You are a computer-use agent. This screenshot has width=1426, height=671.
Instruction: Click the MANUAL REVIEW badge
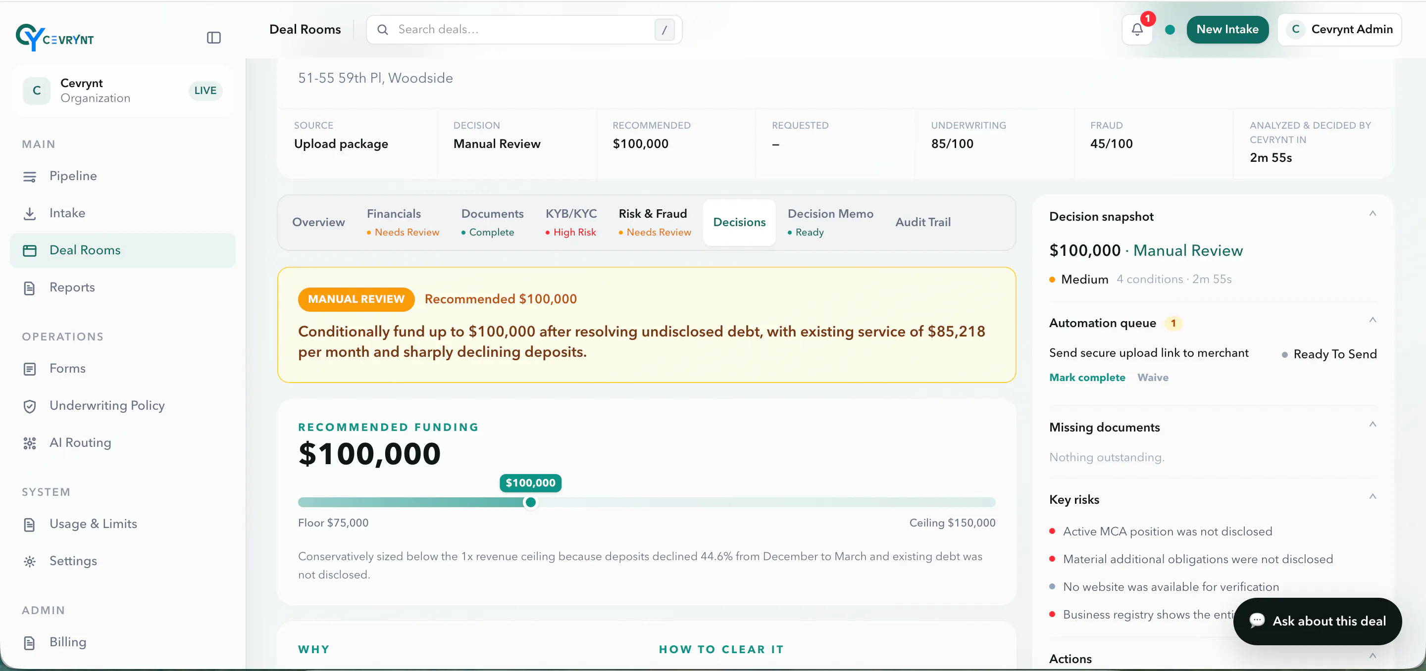[356, 299]
